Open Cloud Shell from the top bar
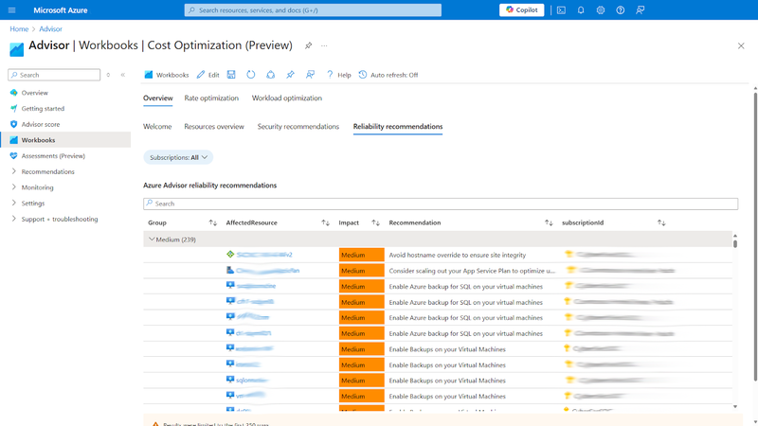 pos(561,10)
